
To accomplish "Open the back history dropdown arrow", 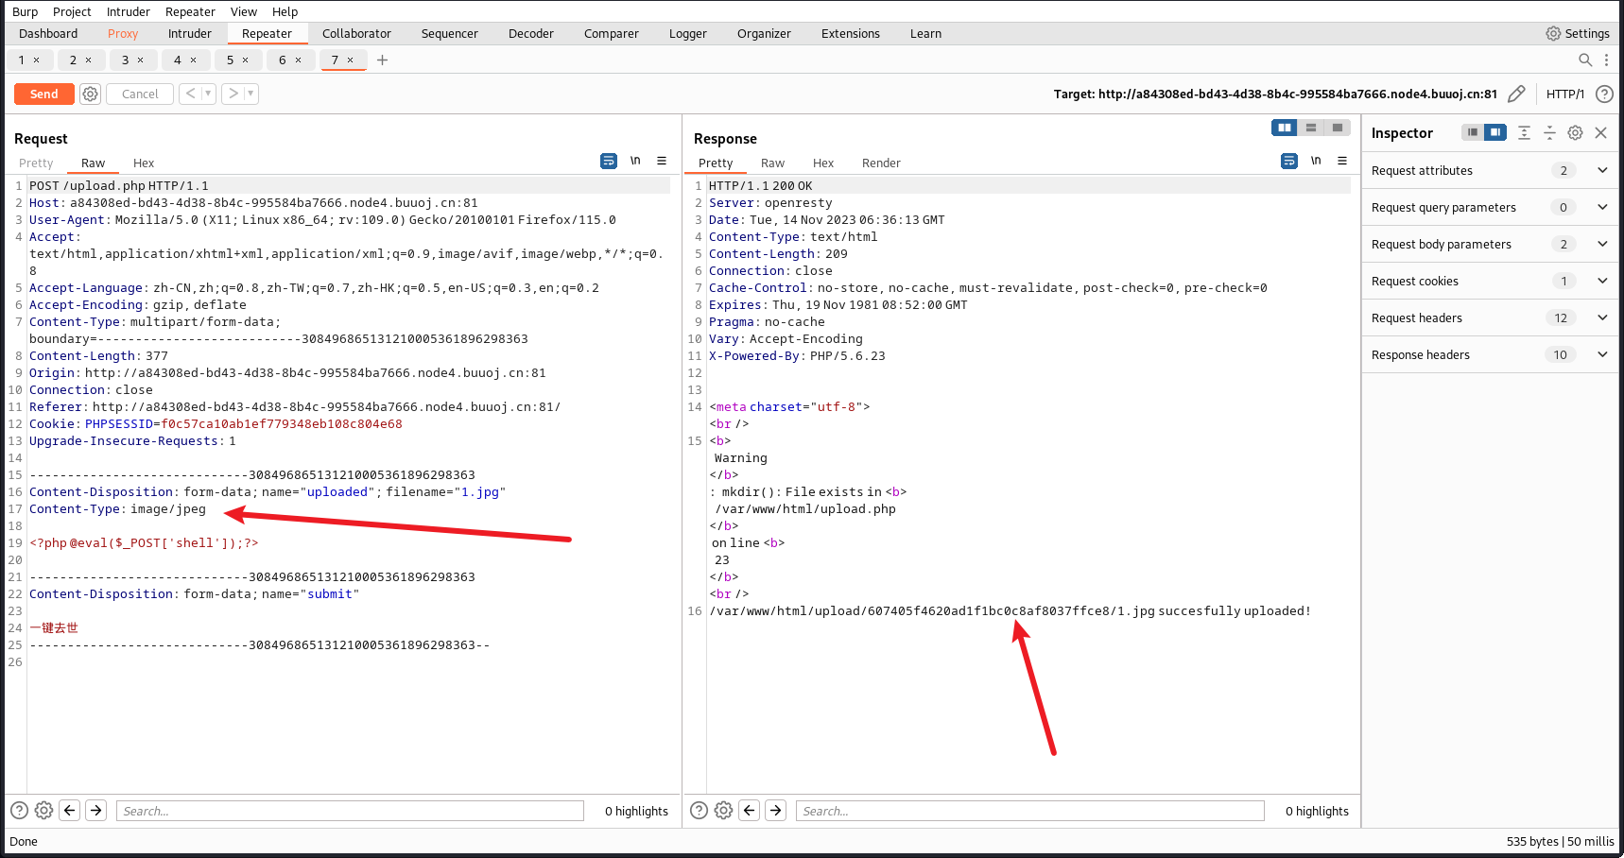I will coord(208,94).
